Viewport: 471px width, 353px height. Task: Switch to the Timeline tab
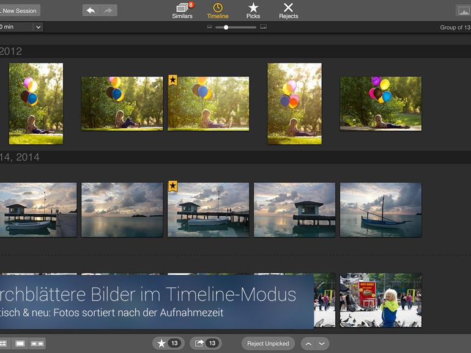pyautogui.click(x=217, y=10)
